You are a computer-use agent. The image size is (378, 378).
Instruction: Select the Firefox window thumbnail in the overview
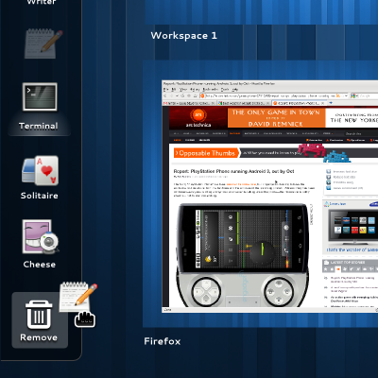point(269,197)
